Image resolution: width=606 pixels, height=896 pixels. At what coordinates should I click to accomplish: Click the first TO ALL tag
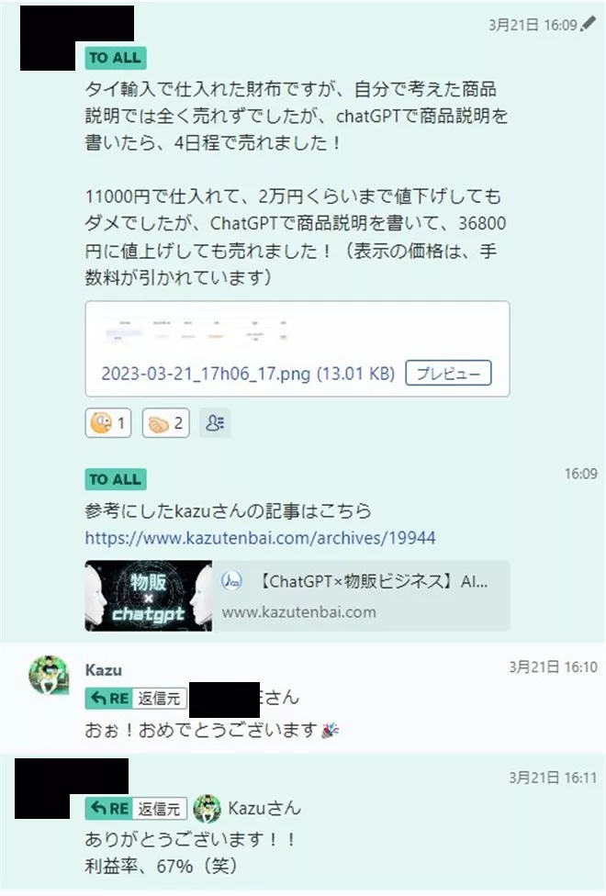click(116, 58)
